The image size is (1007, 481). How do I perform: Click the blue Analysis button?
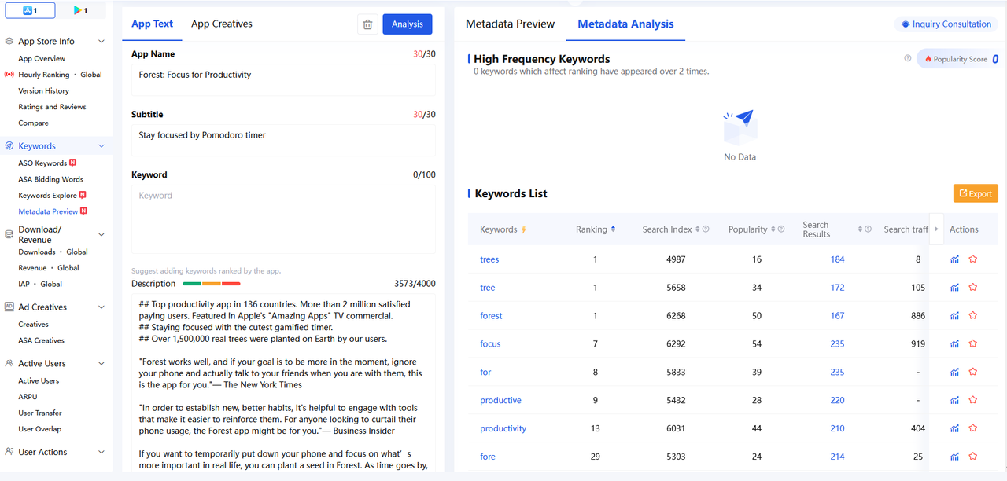407,24
